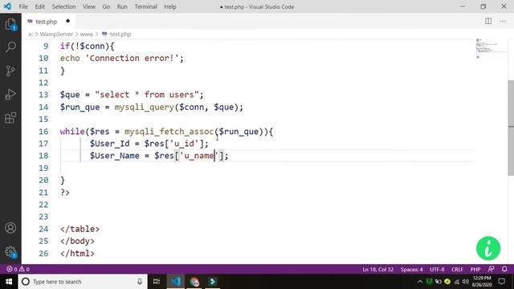Change indentation via Spaces: 4
The image size is (514, 289).
[x=411, y=270]
